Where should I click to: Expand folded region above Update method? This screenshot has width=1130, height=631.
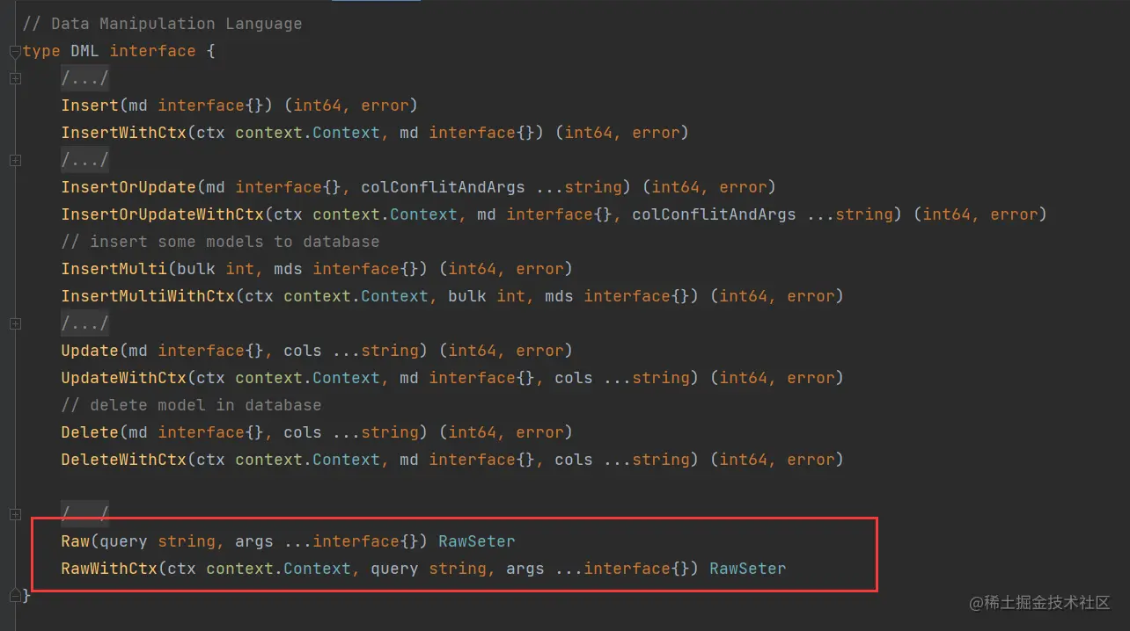pyautogui.click(x=15, y=323)
